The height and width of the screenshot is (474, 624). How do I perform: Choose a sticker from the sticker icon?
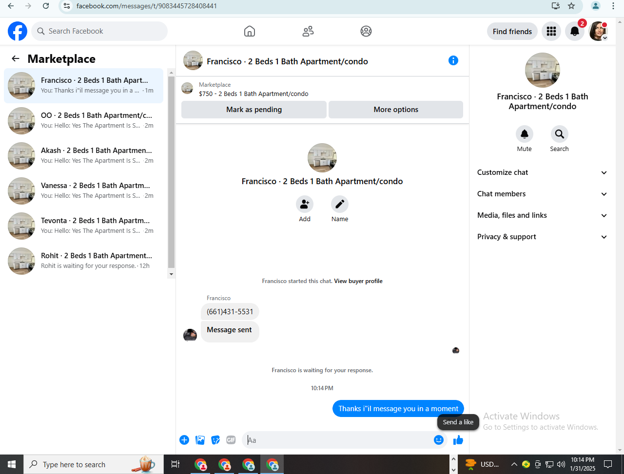click(215, 440)
